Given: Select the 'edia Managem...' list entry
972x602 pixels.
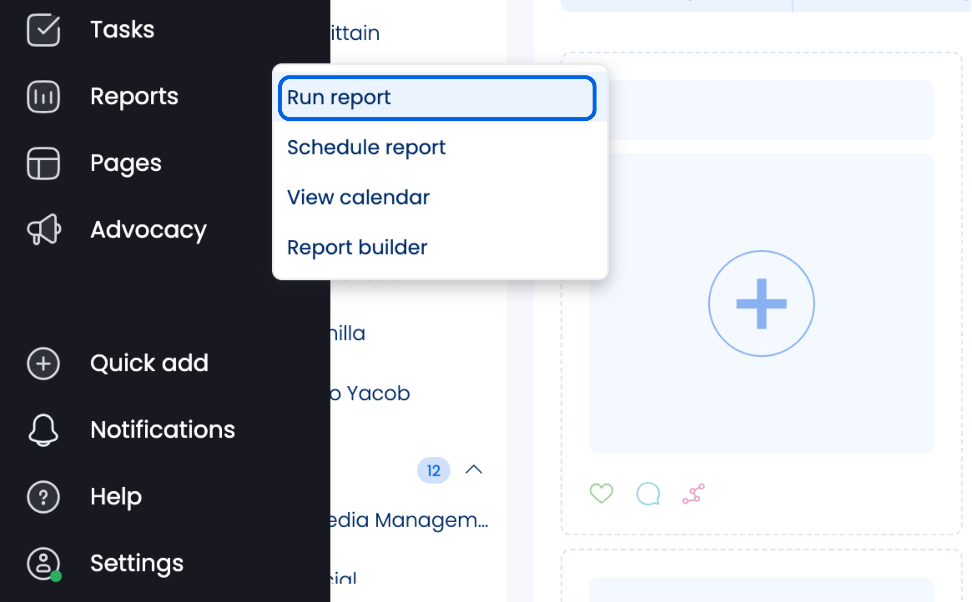Looking at the screenshot, I should (410, 520).
